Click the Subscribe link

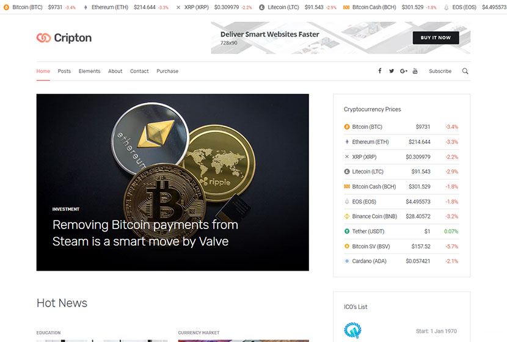point(440,71)
